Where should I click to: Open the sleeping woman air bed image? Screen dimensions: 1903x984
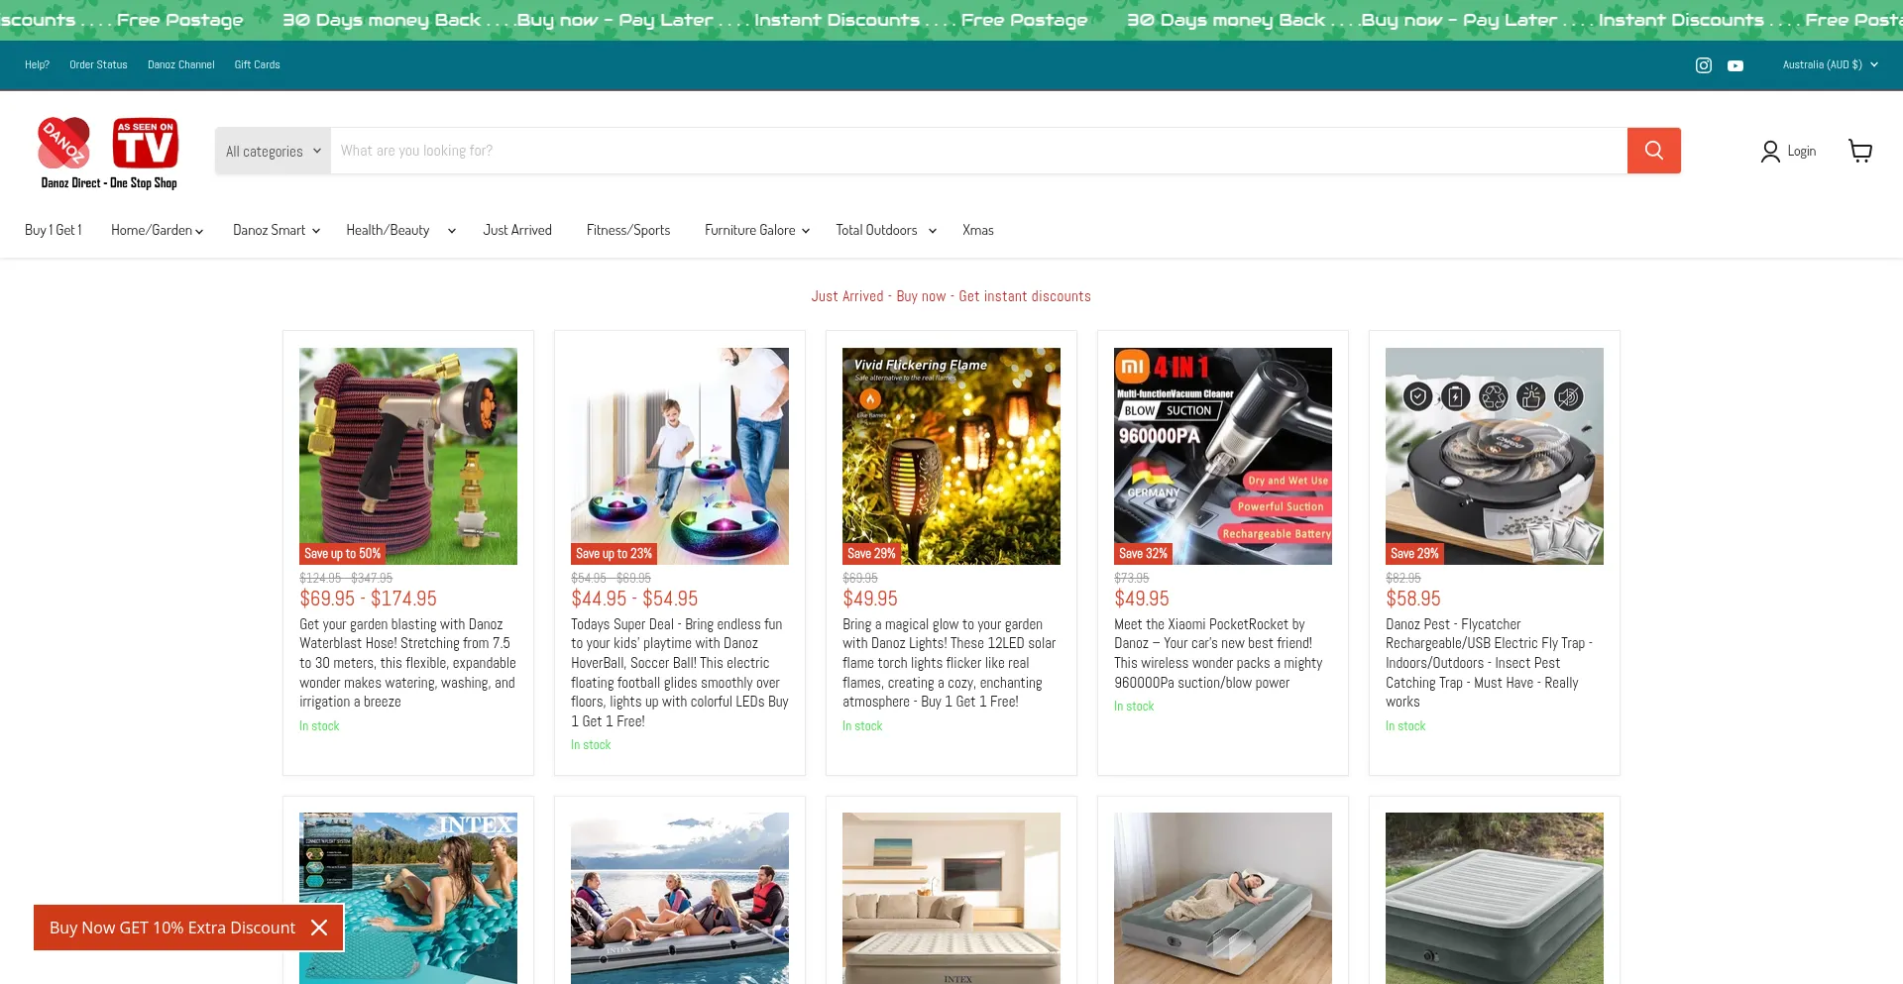point(1223,899)
